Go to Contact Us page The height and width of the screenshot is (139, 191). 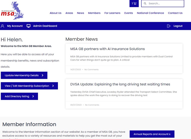pyautogui.click(x=175, y=13)
